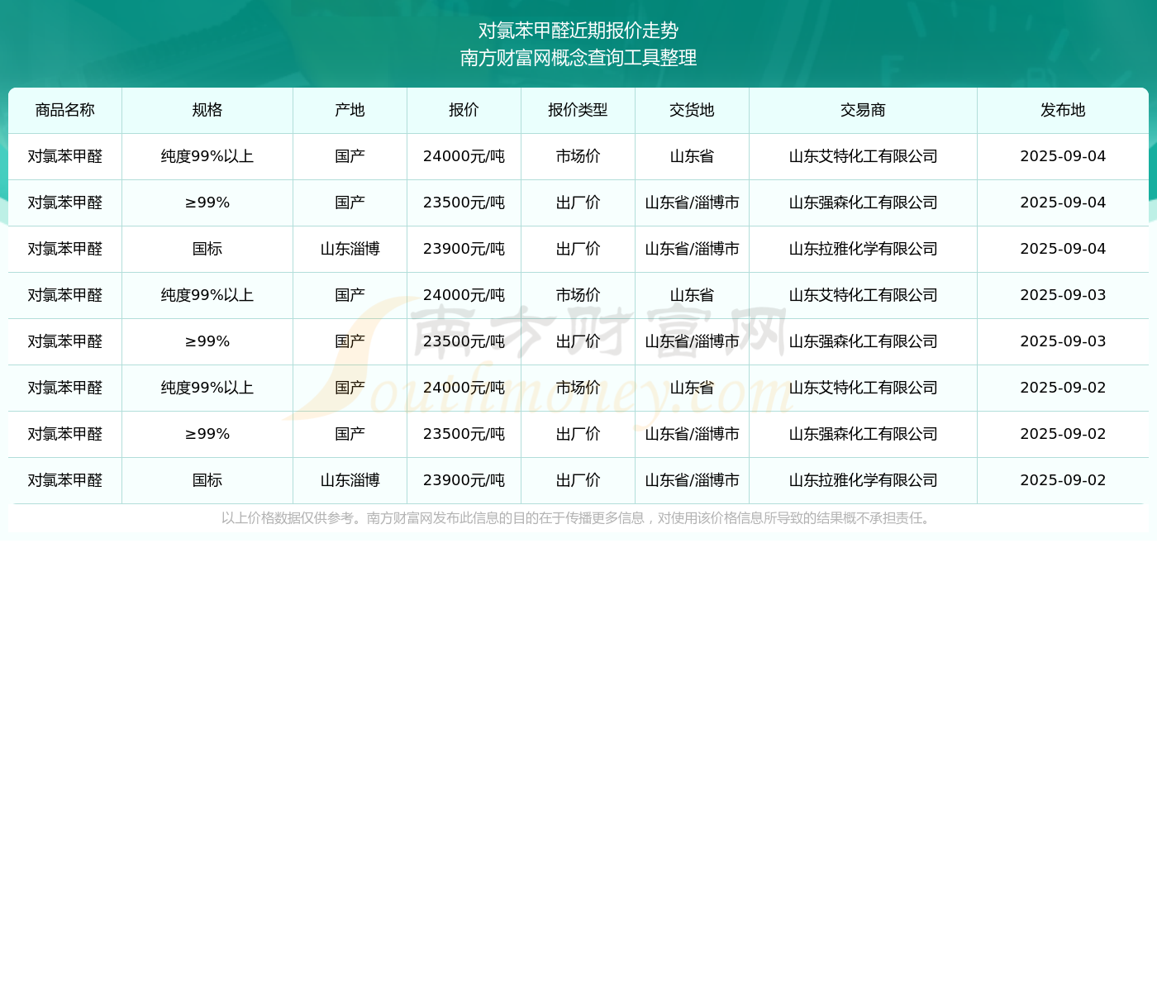Click the 报价类型 column header
Image resolution: width=1157 pixels, height=996 pixels.
click(578, 110)
